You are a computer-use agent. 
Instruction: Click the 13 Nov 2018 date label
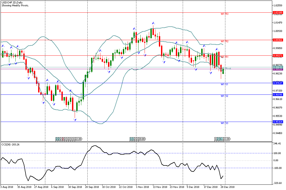coord(160,187)
